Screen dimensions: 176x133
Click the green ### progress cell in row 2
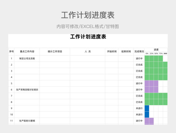165,65
